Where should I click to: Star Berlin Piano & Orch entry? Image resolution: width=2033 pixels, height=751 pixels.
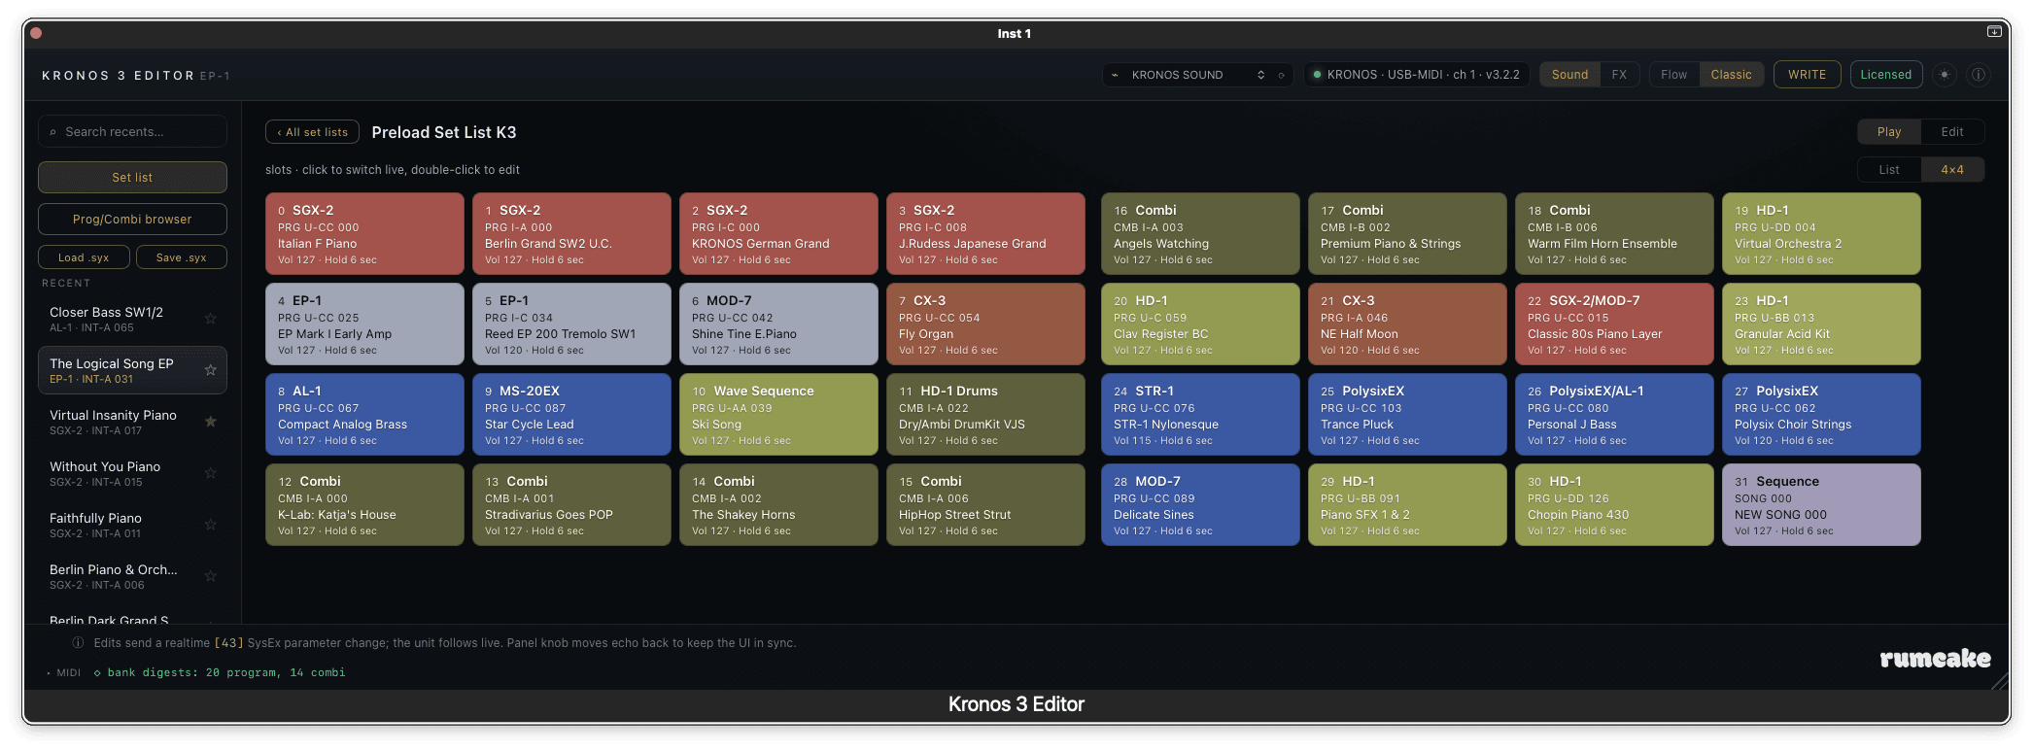coord(210,576)
